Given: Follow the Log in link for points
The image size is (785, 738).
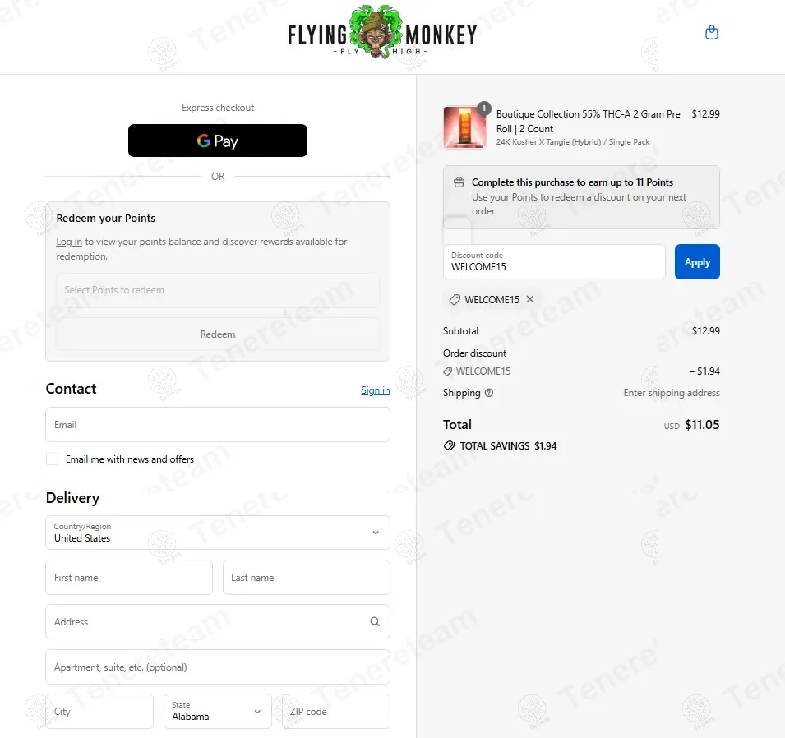Looking at the screenshot, I should click(69, 242).
